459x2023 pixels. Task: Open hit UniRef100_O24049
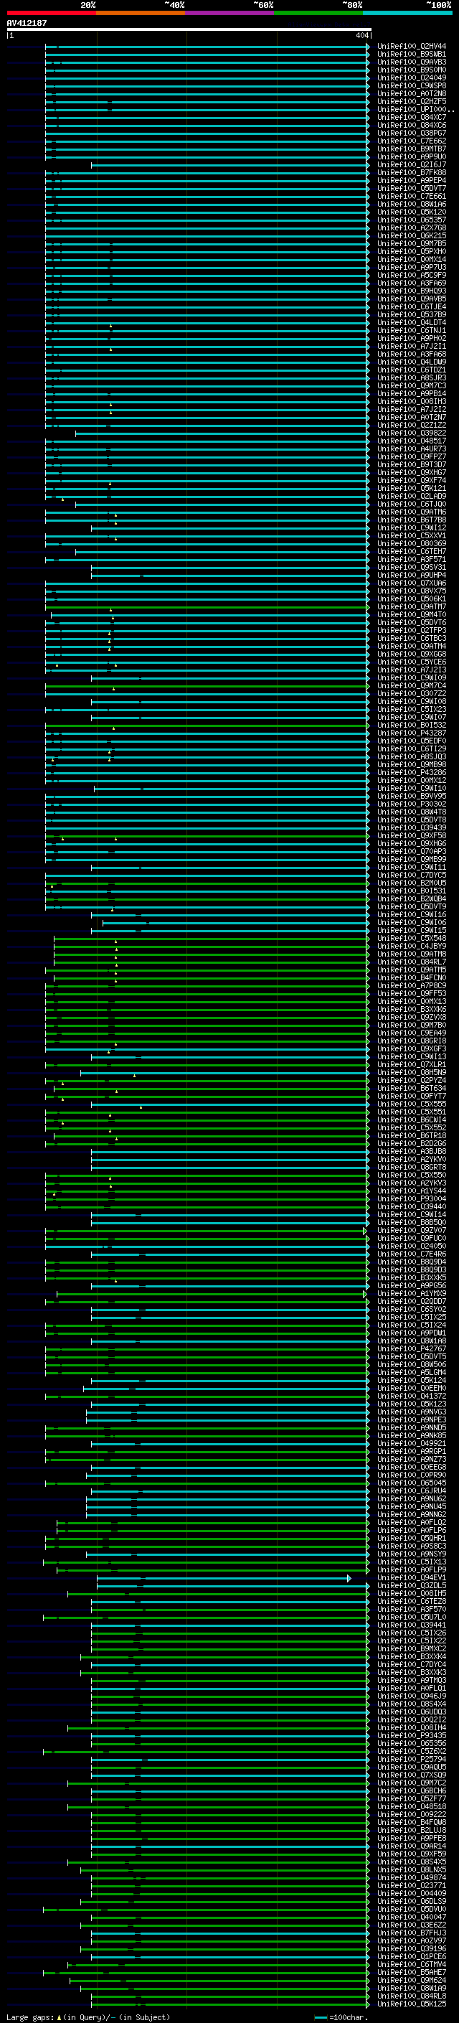[x=411, y=78]
